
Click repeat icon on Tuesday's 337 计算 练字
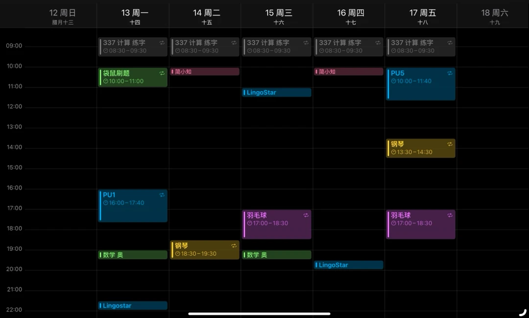click(x=234, y=43)
